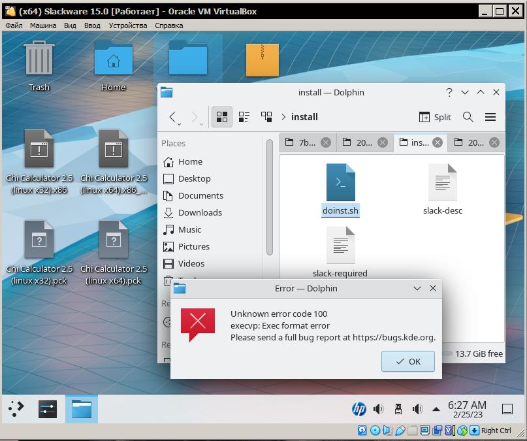
Task: Open Pictures in Places panel
Action: [x=212, y=247]
